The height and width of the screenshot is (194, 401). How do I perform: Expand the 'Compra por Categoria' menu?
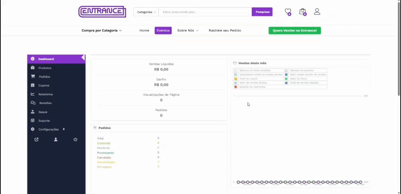coord(101,31)
